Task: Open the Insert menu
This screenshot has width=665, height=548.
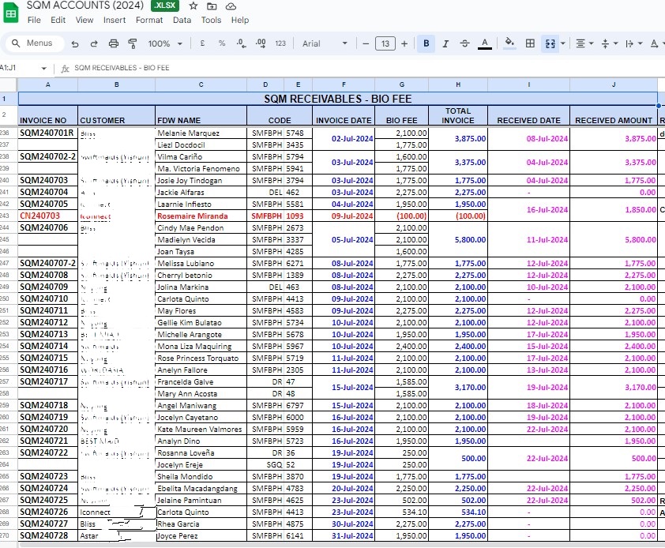Action: point(115,20)
